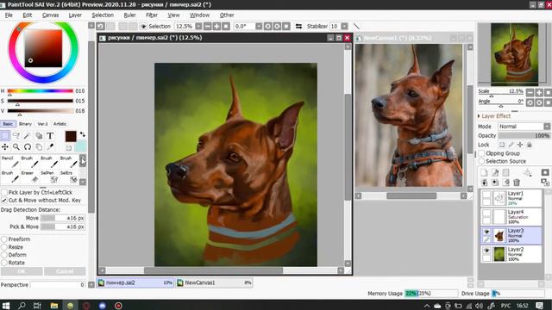Image resolution: width=552 pixels, height=310 pixels.
Task: Pick a color in the color wheel square
Action: [x=43, y=48]
